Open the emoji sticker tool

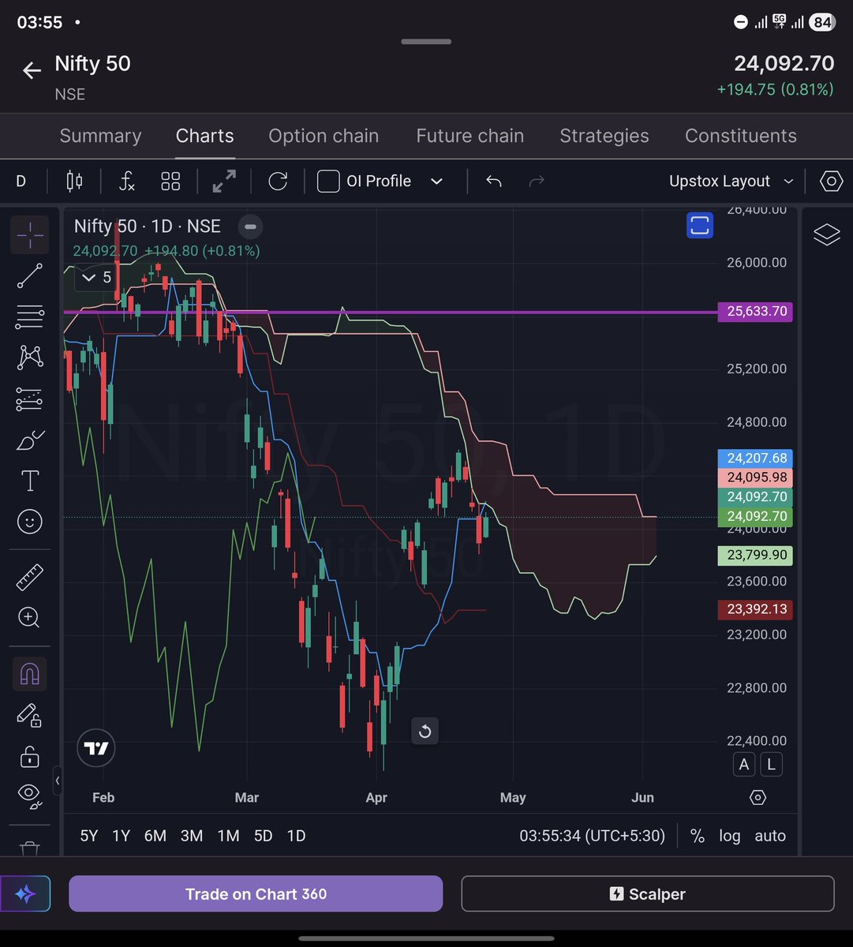click(29, 522)
